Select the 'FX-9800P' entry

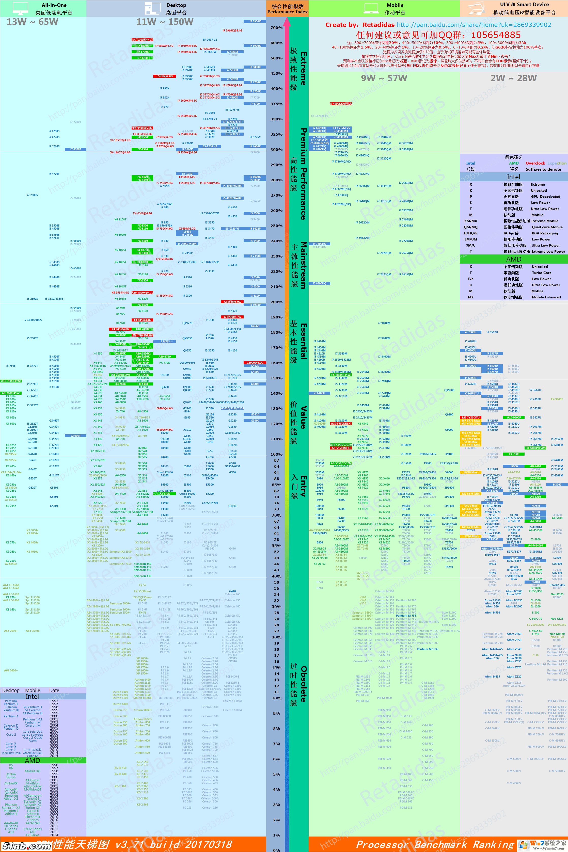click(557, 399)
